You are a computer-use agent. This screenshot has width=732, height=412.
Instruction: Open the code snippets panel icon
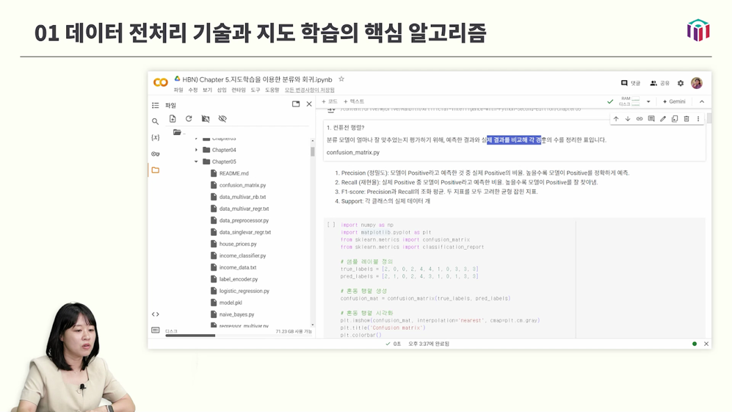click(156, 314)
